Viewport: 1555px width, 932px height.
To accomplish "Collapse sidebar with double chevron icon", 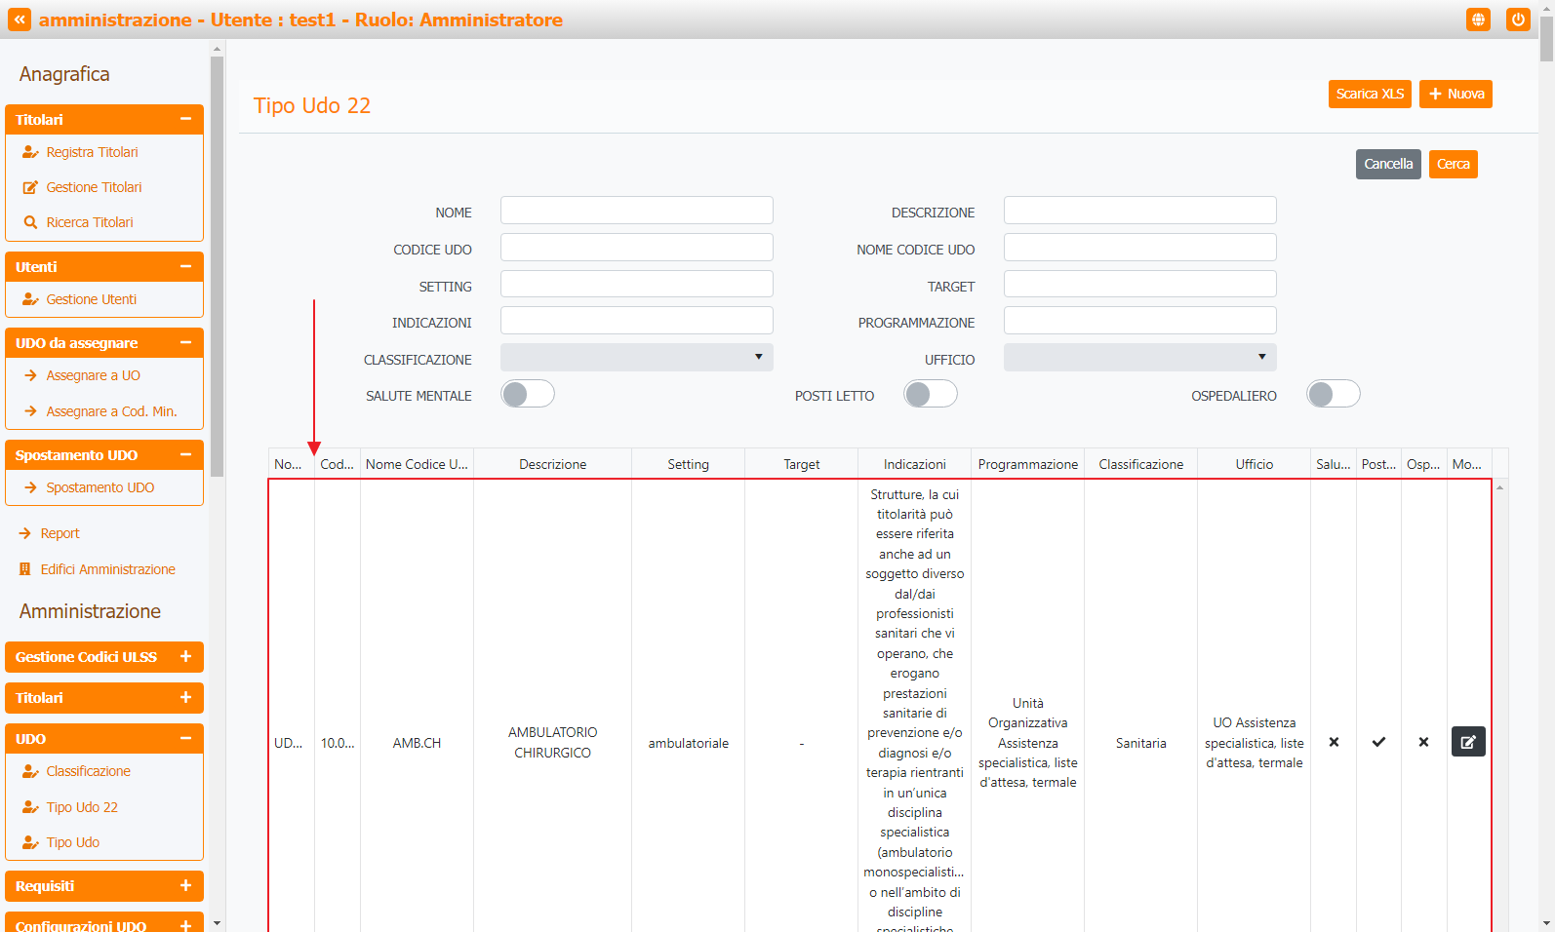I will [20, 19].
